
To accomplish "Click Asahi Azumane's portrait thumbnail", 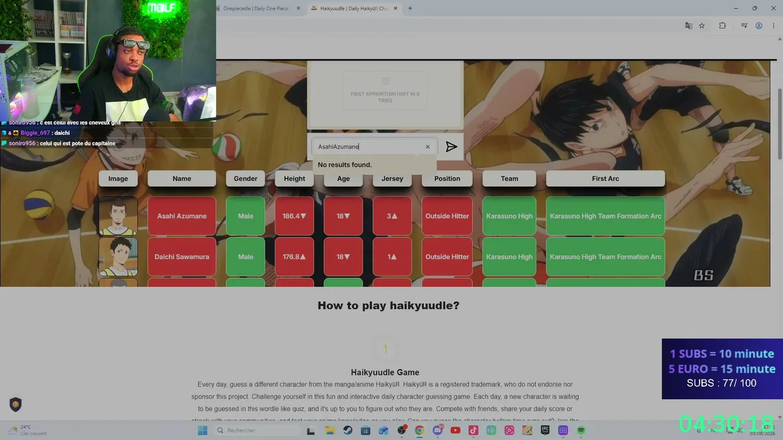I will pyautogui.click(x=118, y=216).
